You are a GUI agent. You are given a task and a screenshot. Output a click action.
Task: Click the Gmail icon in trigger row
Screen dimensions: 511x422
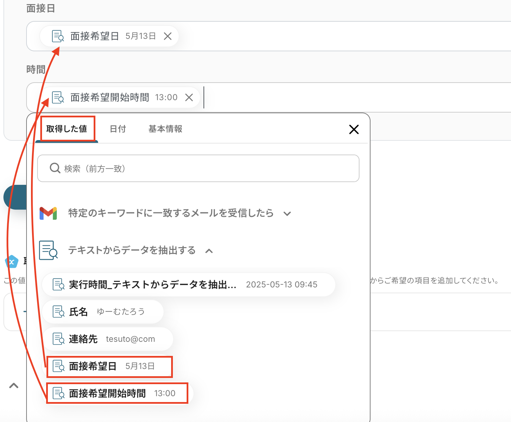48,213
